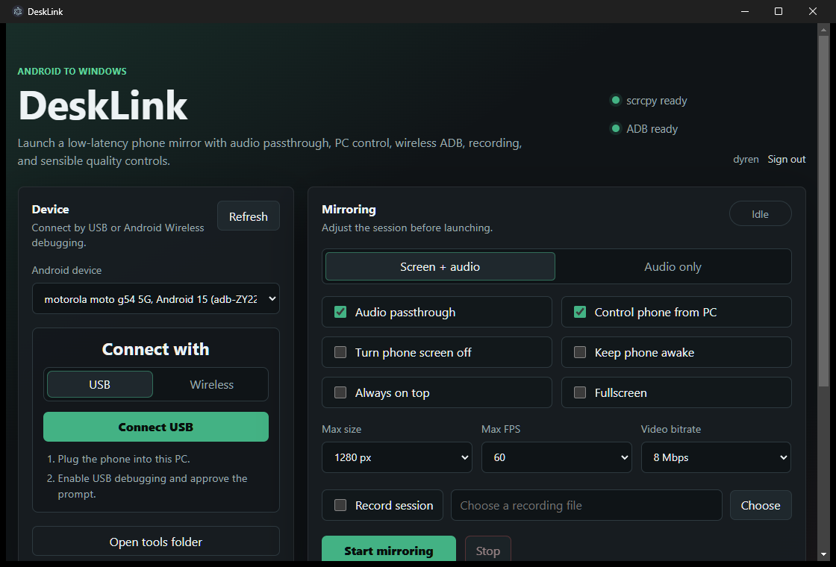Click the 'Adjust the session before launching.' text
The height and width of the screenshot is (567, 836).
pos(408,228)
